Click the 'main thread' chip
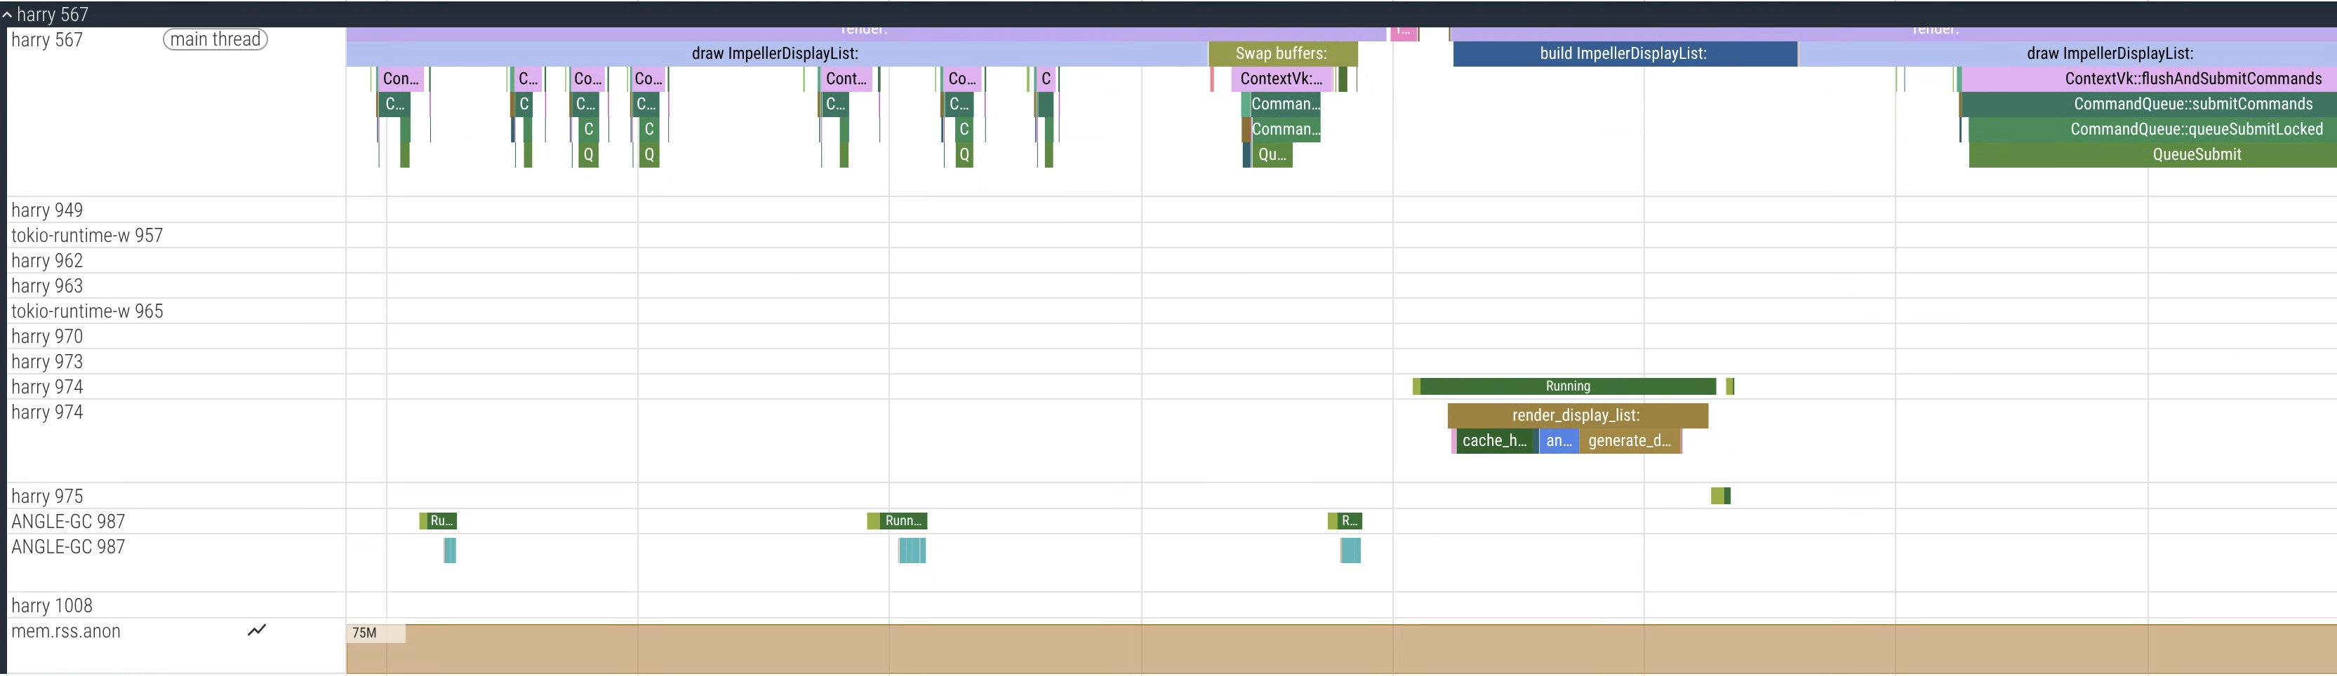 (215, 39)
